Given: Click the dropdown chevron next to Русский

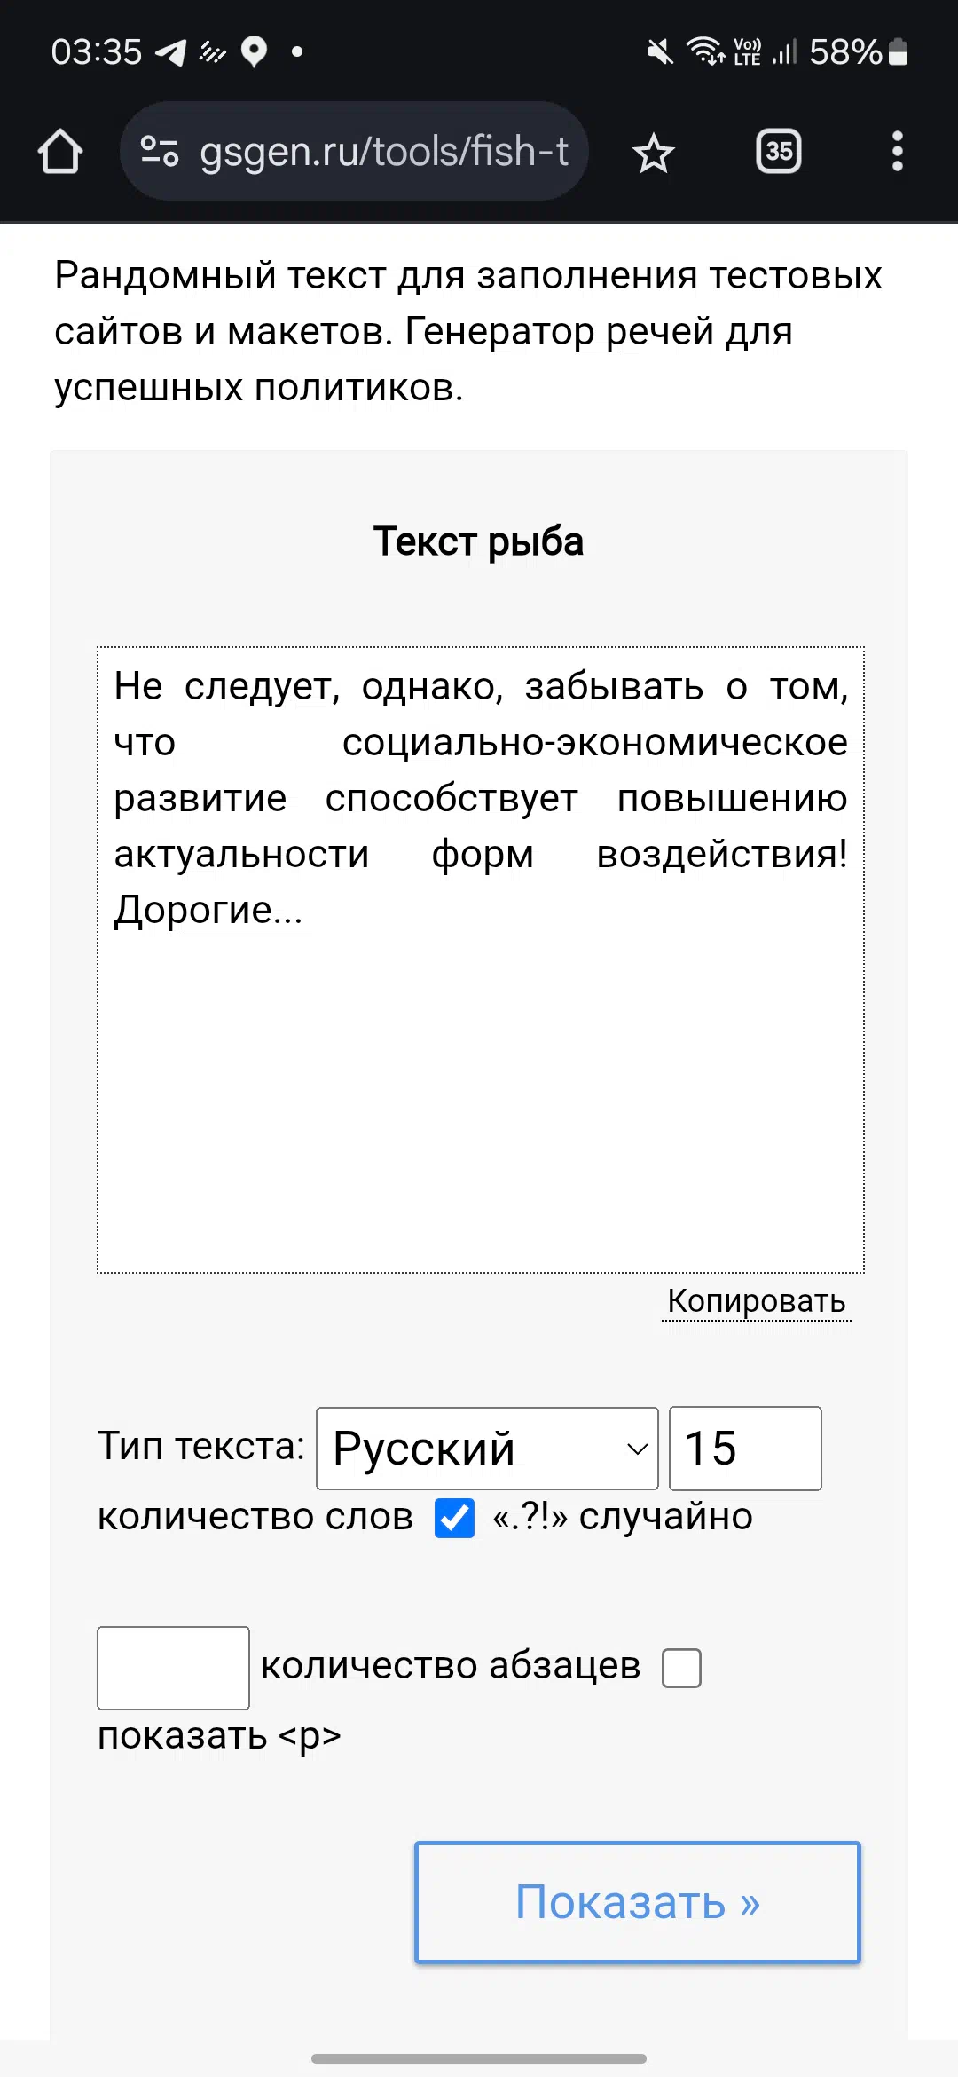Looking at the screenshot, I should pos(636,1449).
